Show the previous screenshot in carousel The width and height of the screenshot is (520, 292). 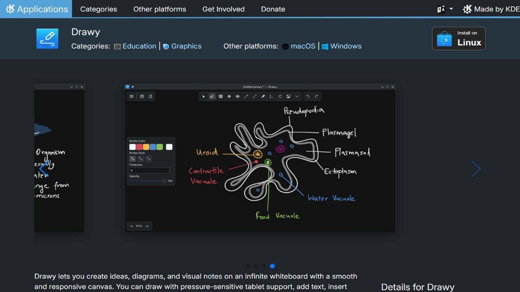point(44,169)
